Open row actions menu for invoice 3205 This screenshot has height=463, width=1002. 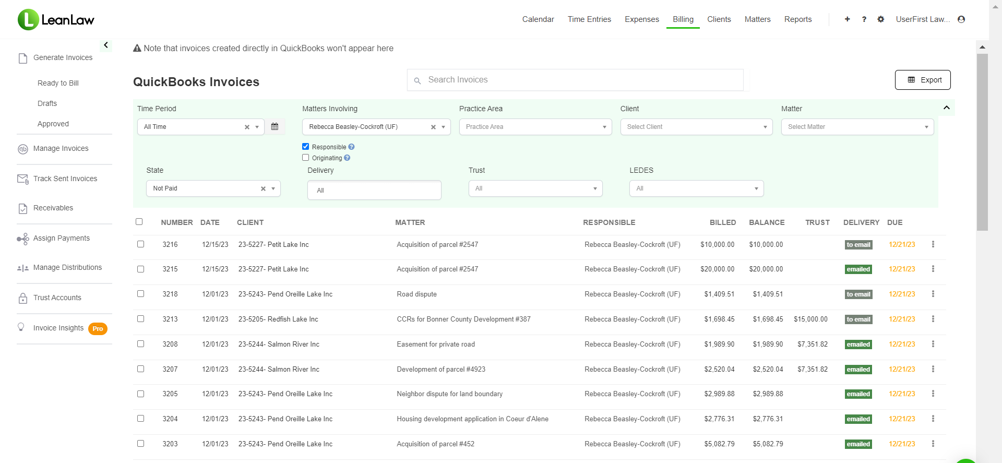coord(933,394)
